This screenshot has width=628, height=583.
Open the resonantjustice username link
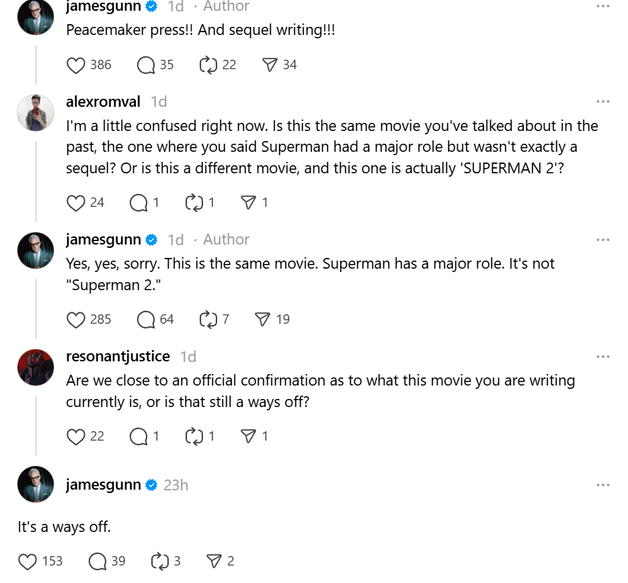[118, 357]
